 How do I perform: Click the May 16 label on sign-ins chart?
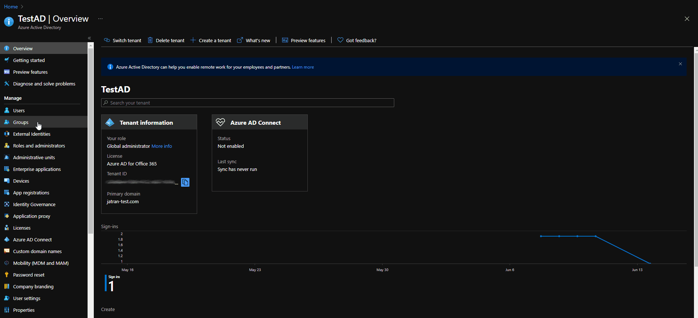pyautogui.click(x=128, y=270)
